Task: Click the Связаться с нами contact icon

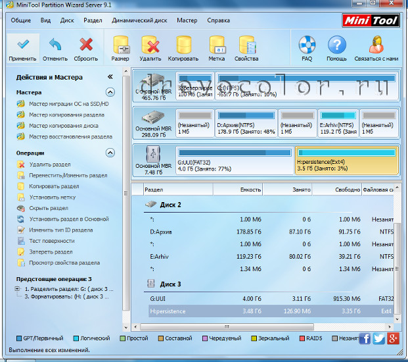Action: coord(376,45)
